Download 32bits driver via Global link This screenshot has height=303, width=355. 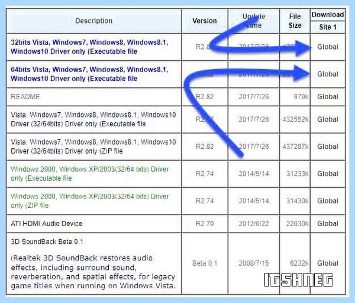coord(328,47)
